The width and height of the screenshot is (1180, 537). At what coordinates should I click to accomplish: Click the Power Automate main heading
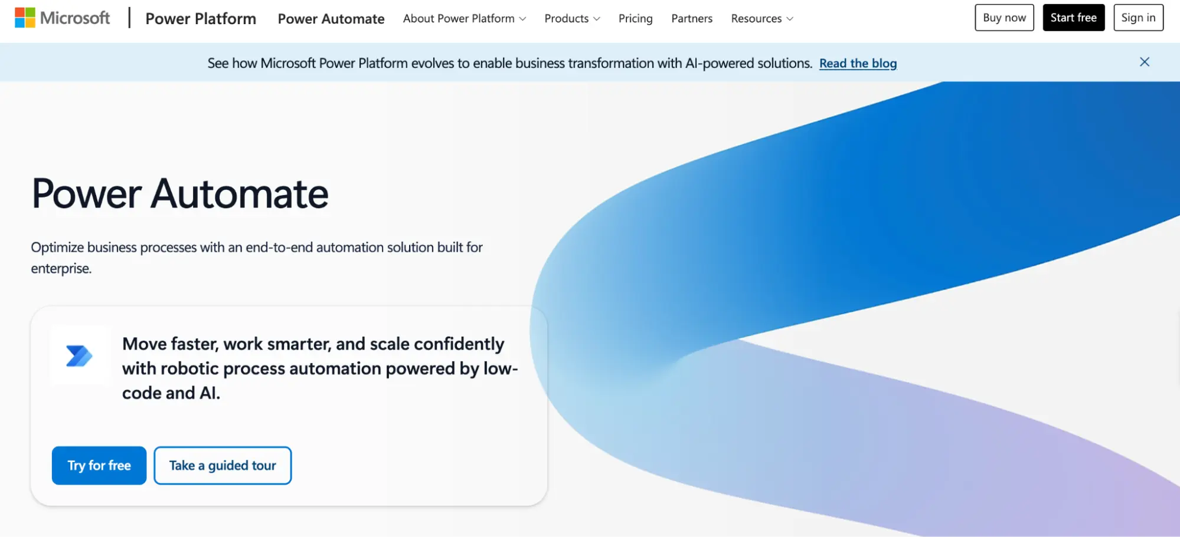[x=180, y=194]
